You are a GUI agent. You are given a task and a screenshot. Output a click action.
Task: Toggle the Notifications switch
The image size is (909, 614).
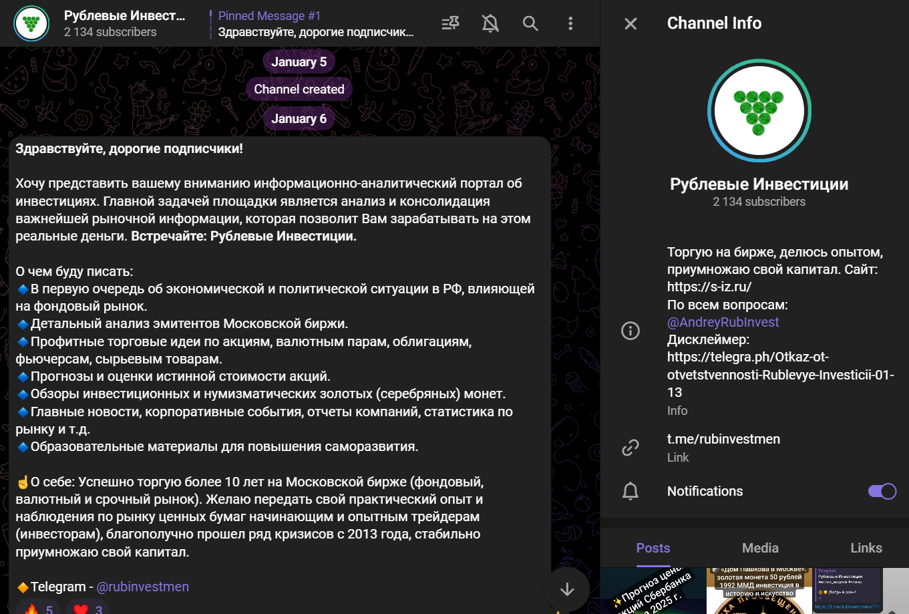click(x=882, y=491)
